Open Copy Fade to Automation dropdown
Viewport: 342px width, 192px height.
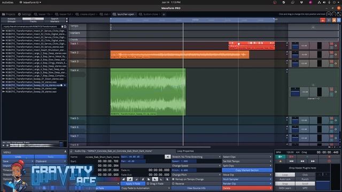click(x=145, y=188)
